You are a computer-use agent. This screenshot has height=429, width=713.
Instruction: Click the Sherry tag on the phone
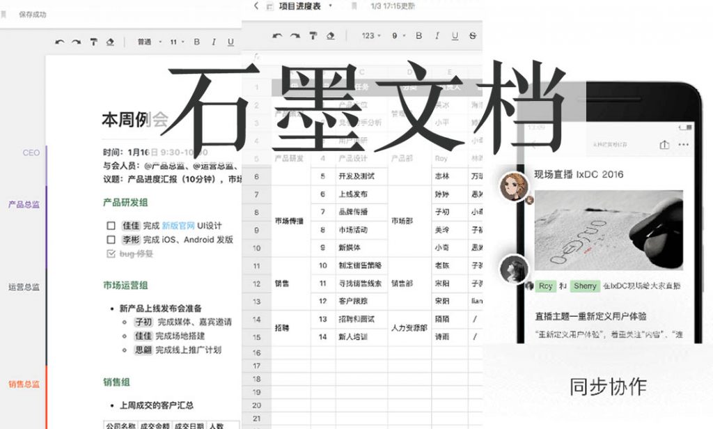(x=585, y=286)
